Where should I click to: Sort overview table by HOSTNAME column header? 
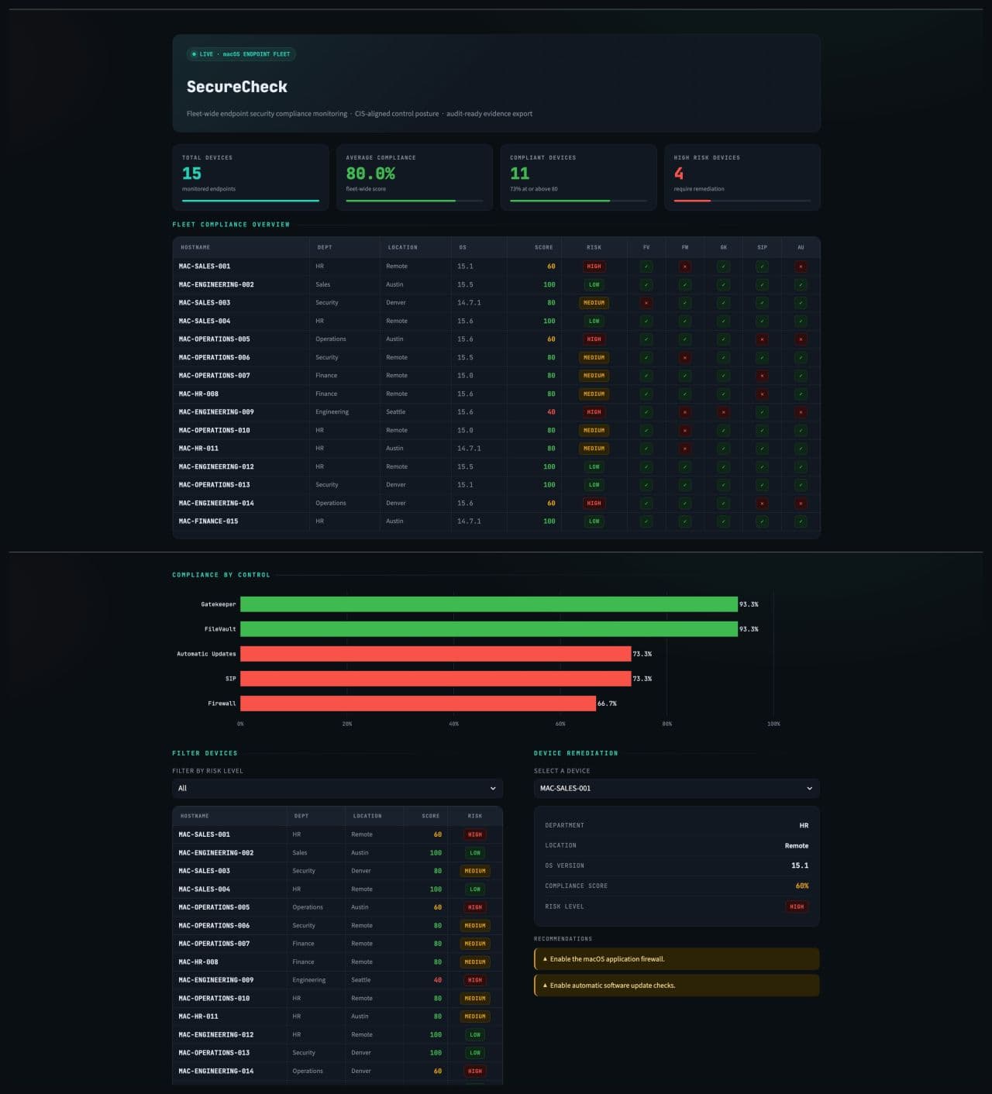pyautogui.click(x=195, y=247)
